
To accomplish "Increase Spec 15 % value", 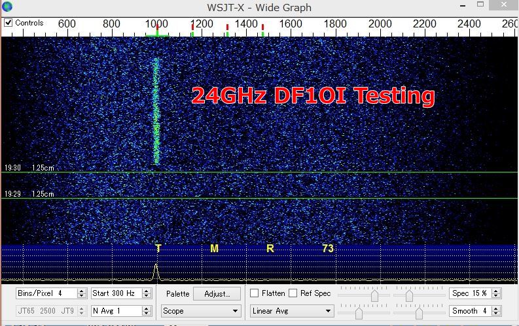I will coord(495,291).
